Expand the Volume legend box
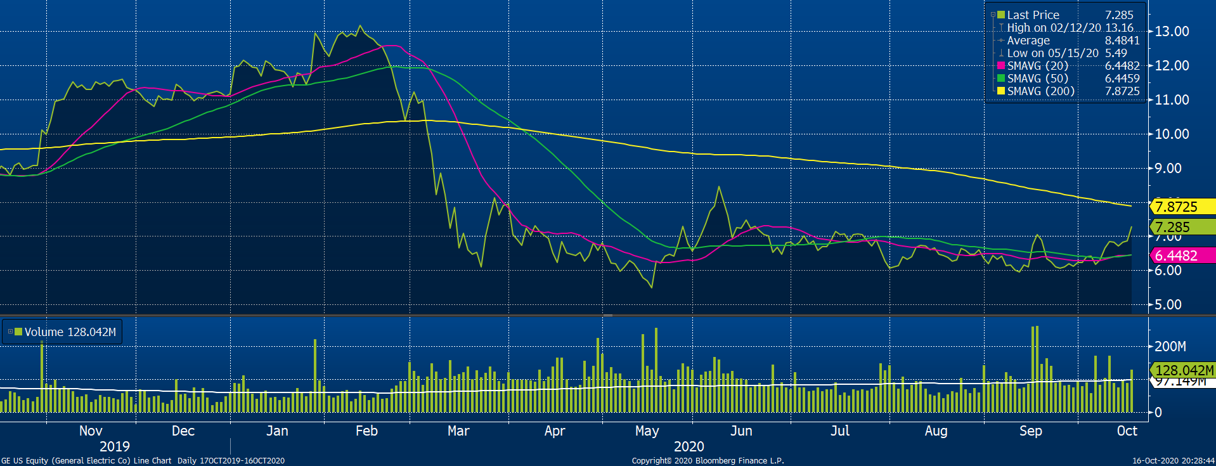 [x=10, y=332]
